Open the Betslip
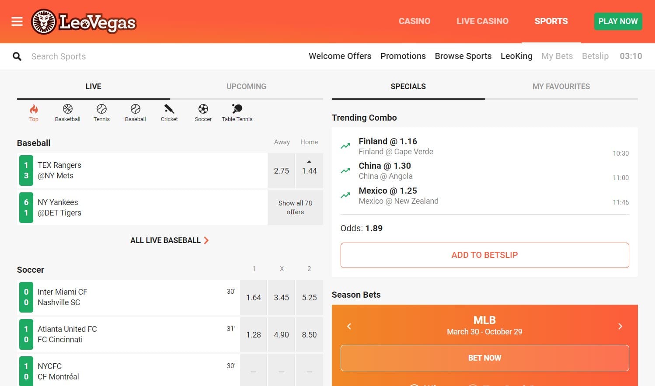The width and height of the screenshot is (655, 386). 595,56
